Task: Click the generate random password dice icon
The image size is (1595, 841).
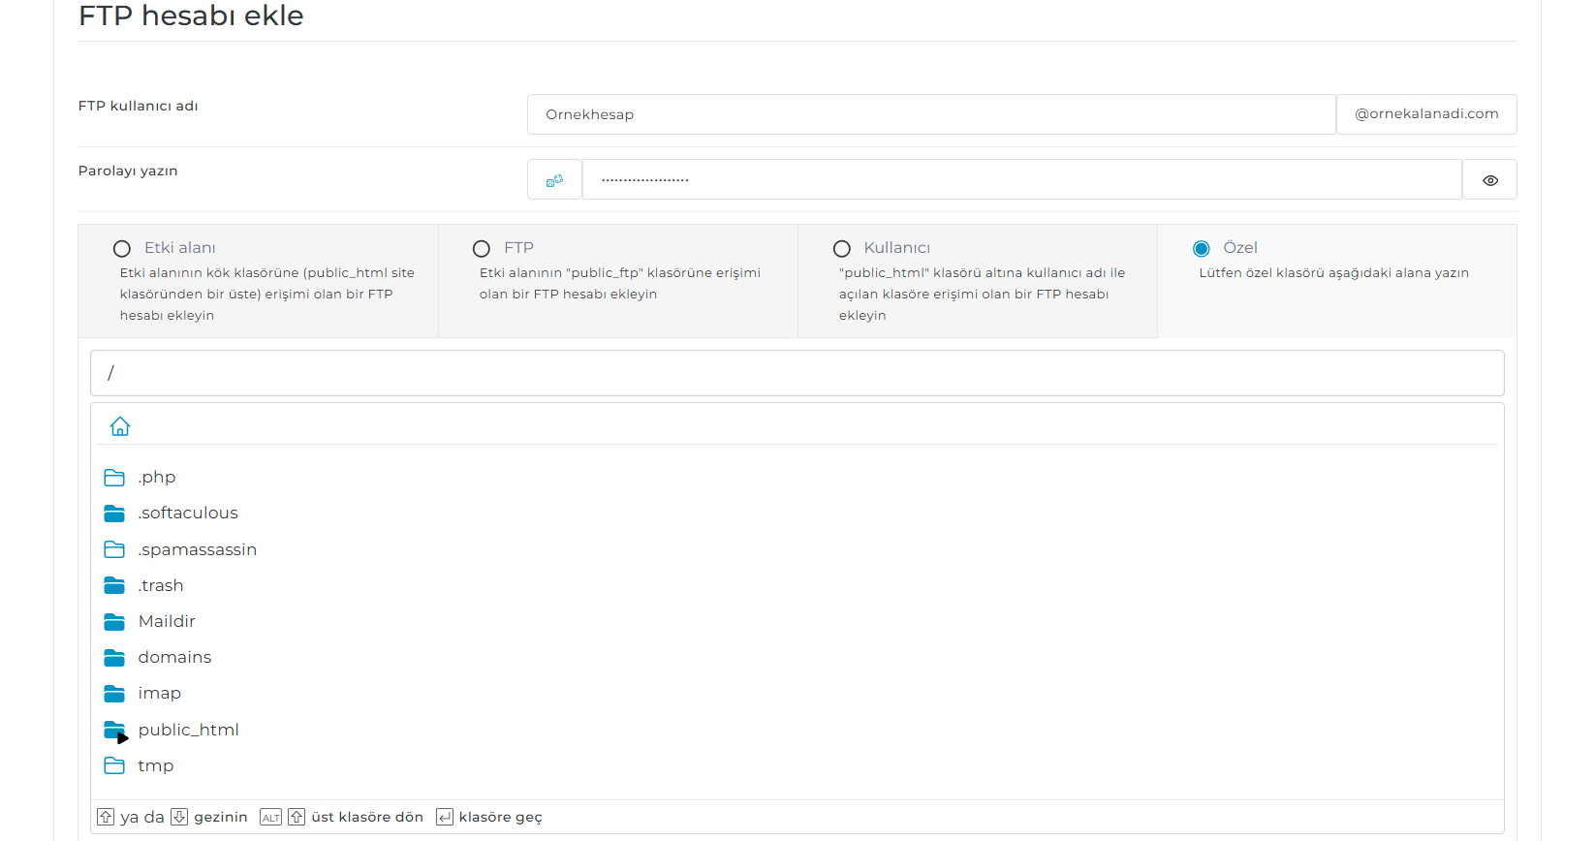Action: [x=554, y=180]
